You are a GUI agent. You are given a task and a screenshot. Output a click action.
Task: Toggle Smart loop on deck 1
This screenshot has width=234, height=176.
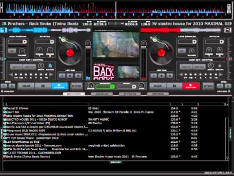50,66
